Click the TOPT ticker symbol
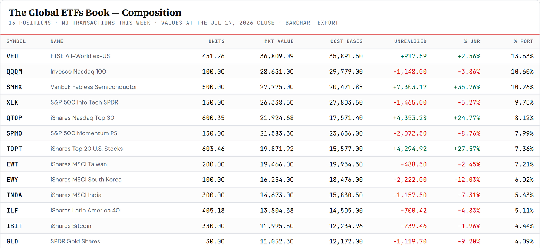This screenshot has height=249, width=540. click(x=14, y=149)
